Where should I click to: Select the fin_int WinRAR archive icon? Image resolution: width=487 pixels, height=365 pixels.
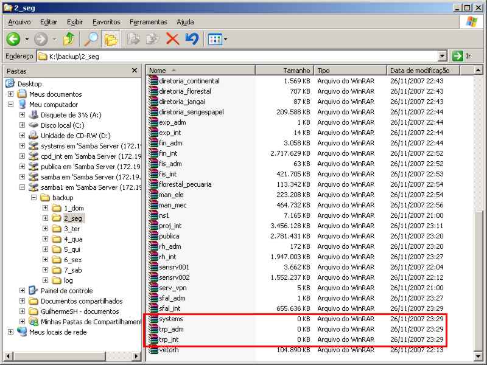(153, 153)
